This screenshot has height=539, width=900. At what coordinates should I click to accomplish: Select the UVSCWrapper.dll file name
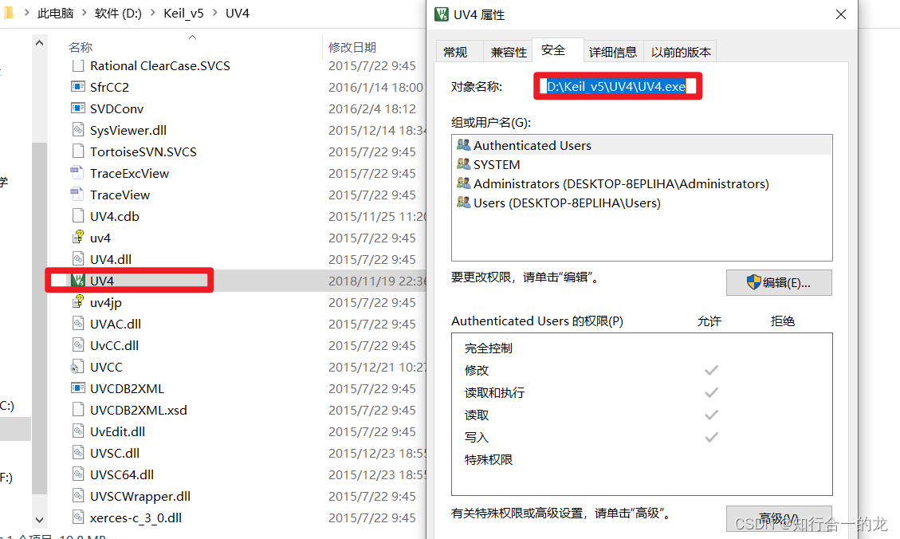(140, 496)
